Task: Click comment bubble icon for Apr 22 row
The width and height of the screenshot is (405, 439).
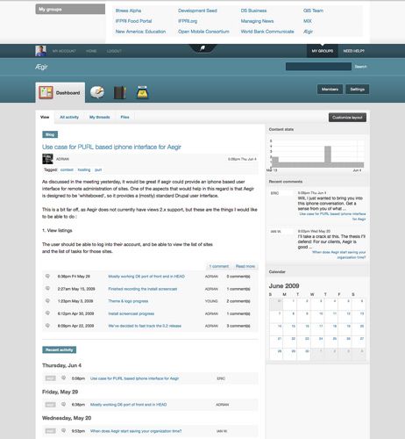Action: [47, 326]
